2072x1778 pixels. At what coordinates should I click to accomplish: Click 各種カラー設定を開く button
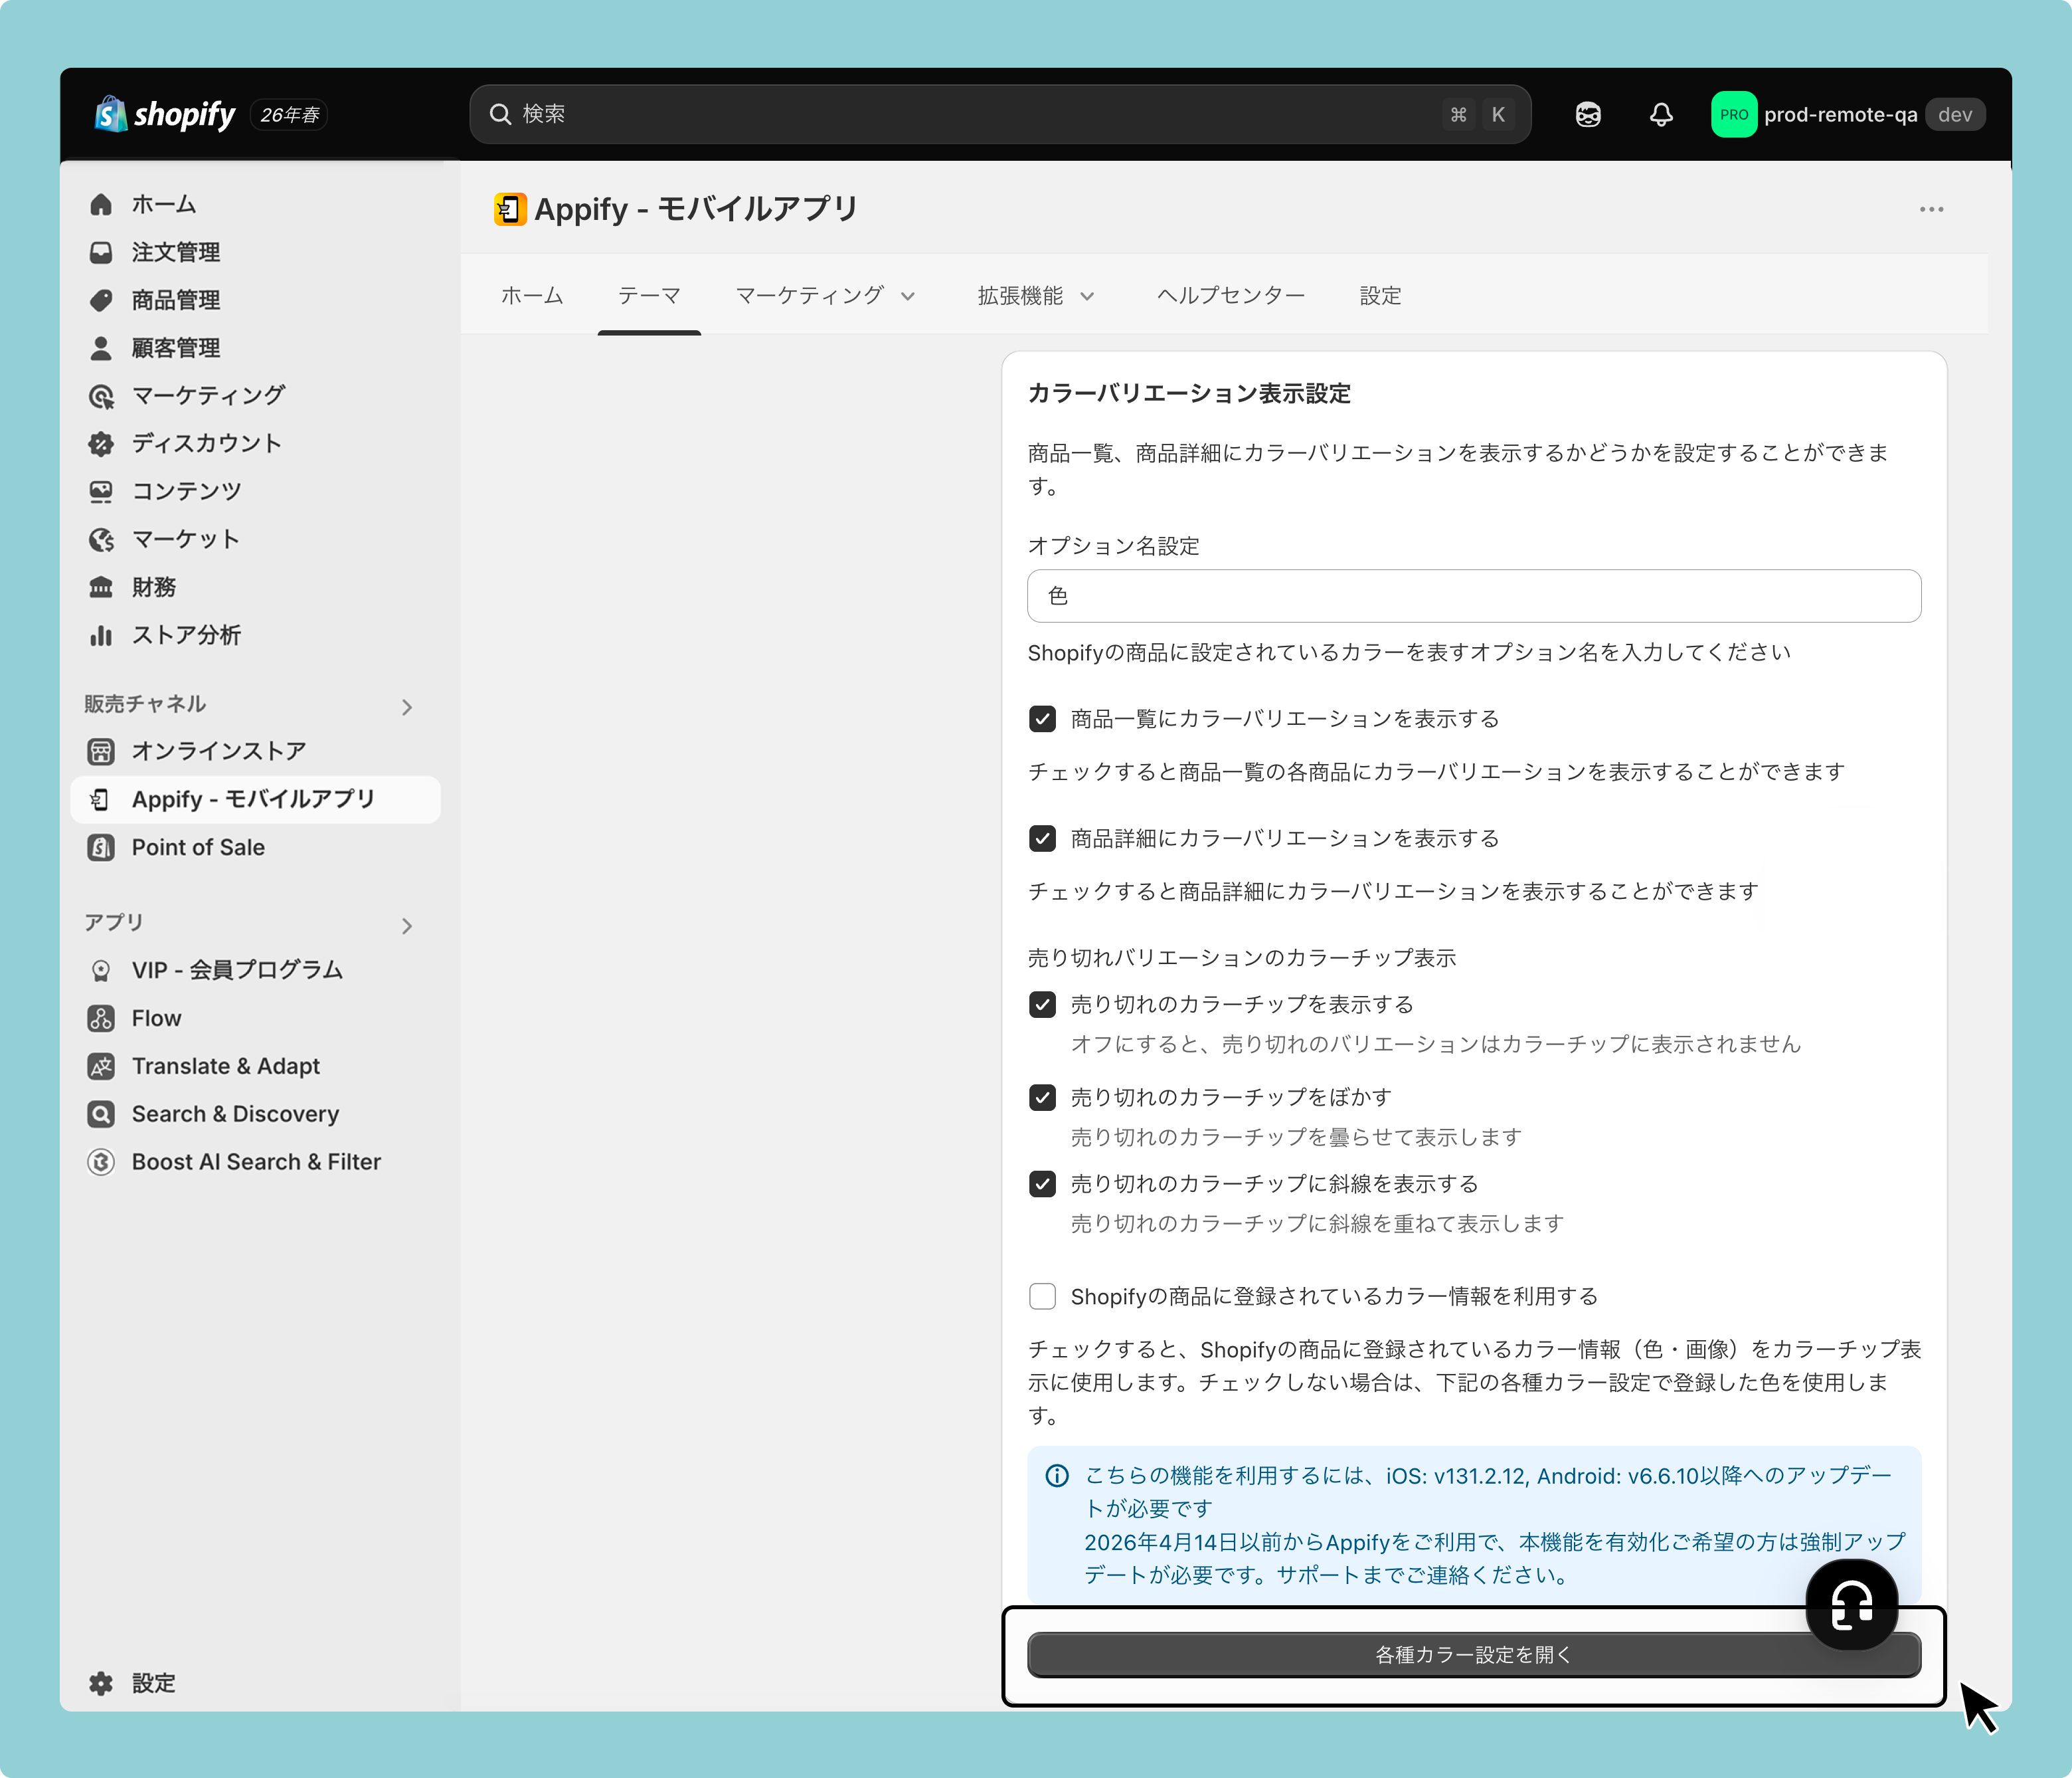click(x=1473, y=1655)
